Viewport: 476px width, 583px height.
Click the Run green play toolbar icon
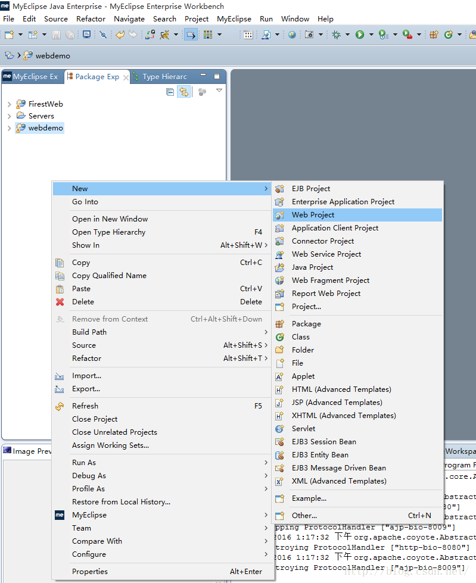pyautogui.click(x=360, y=35)
